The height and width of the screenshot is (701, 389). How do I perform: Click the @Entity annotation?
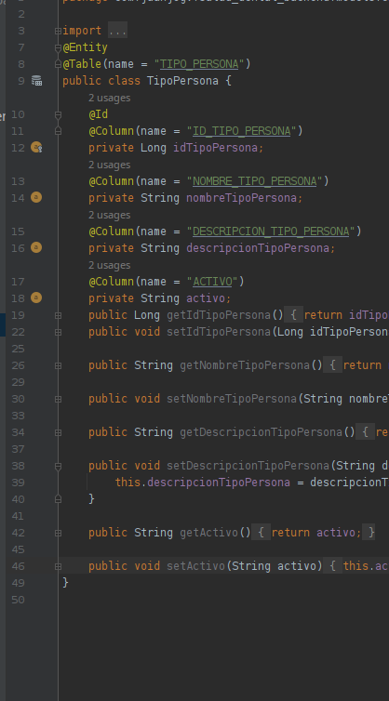click(x=85, y=47)
